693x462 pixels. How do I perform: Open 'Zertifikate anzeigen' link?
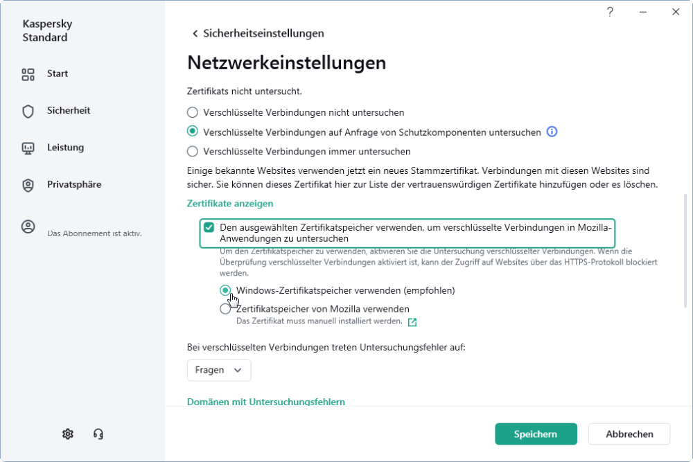click(230, 204)
